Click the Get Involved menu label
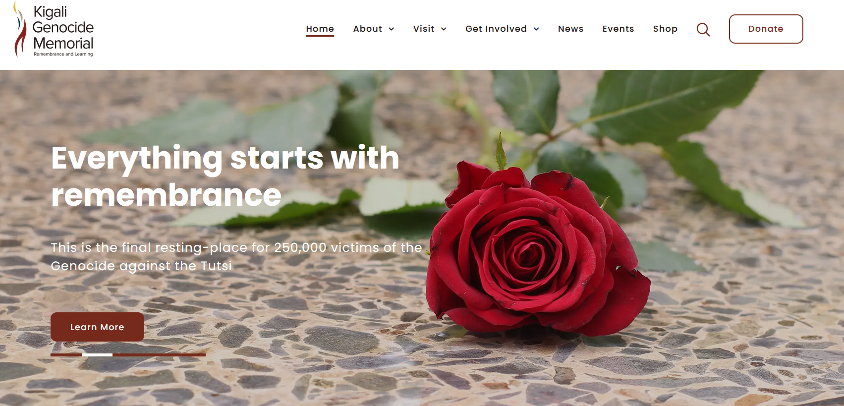 (496, 29)
